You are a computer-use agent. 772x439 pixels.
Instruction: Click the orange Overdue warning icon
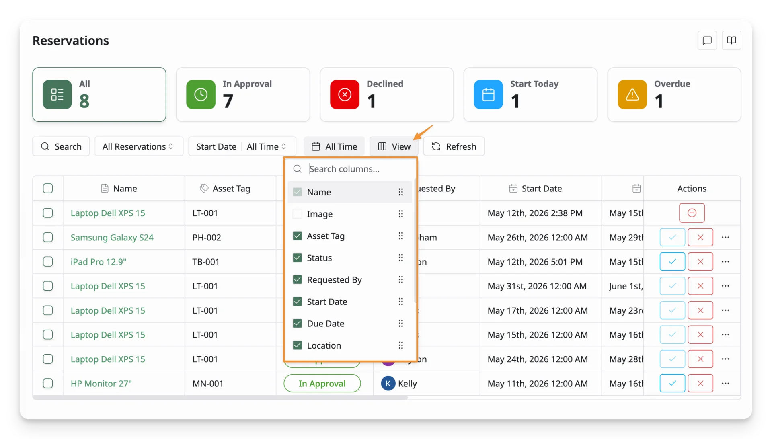pos(632,94)
